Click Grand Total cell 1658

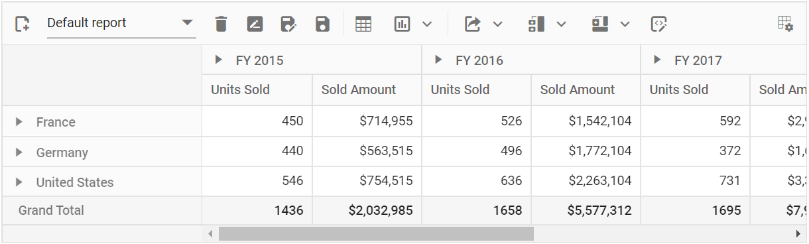[x=476, y=210]
